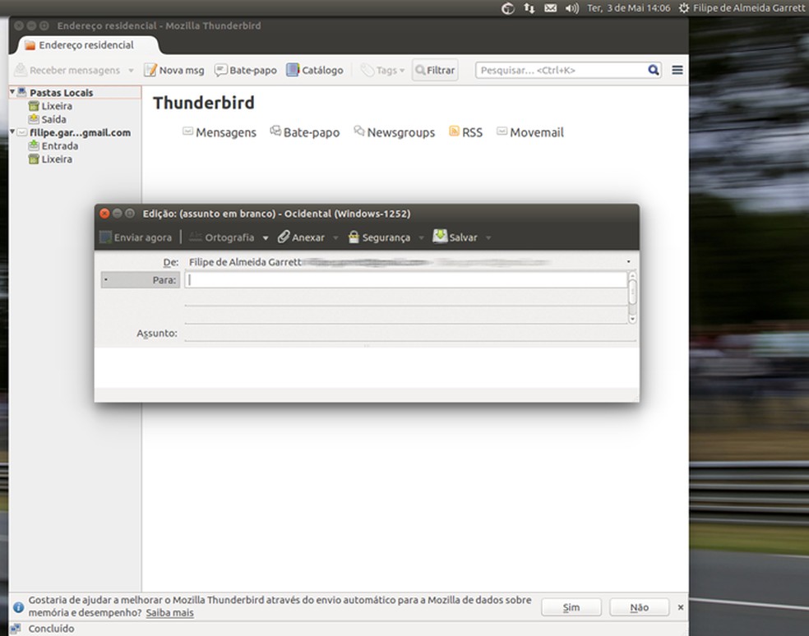Open the hamburger application menu icon
The width and height of the screenshot is (809, 636).
677,70
